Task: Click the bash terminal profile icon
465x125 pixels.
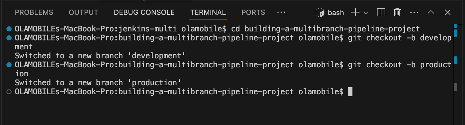Action: tap(320, 13)
